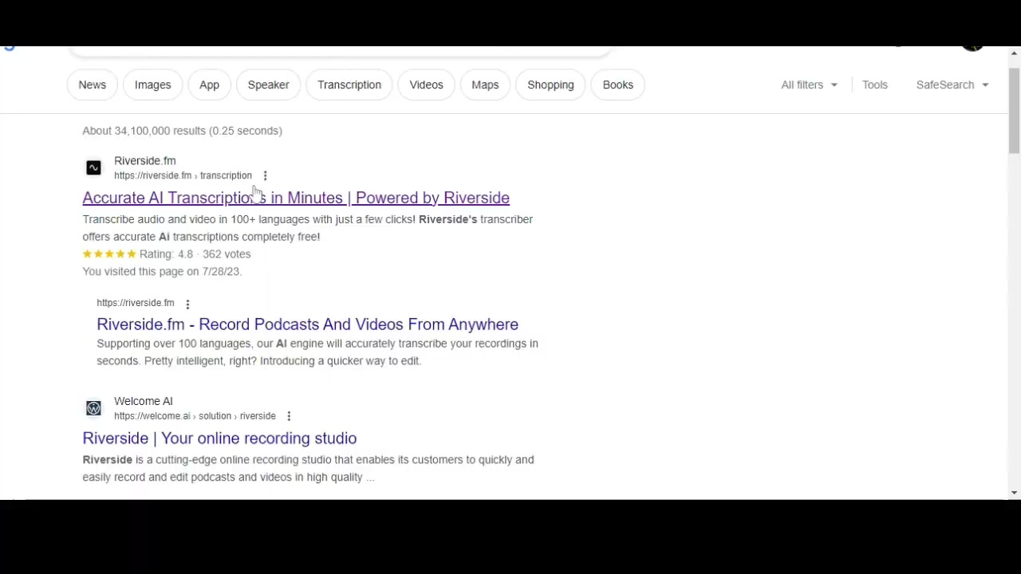Open 'Riverside | Your online recording studio' link
Image resolution: width=1021 pixels, height=574 pixels.
tap(219, 438)
